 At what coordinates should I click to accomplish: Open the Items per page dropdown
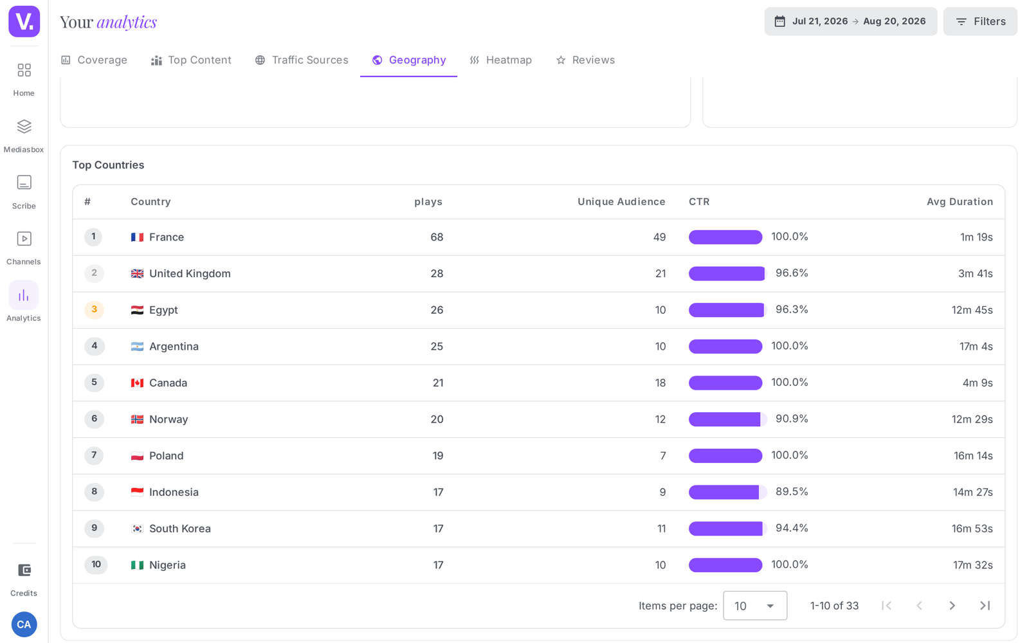coord(755,606)
